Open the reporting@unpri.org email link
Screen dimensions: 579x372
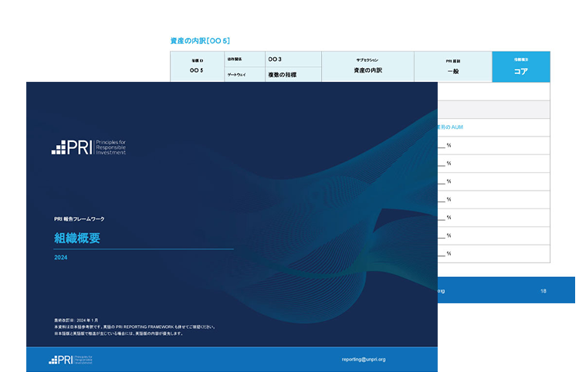[x=364, y=359]
